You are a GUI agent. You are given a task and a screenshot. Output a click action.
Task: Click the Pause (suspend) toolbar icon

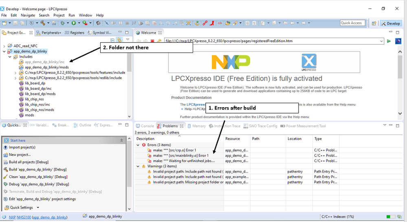click(x=121, y=23)
